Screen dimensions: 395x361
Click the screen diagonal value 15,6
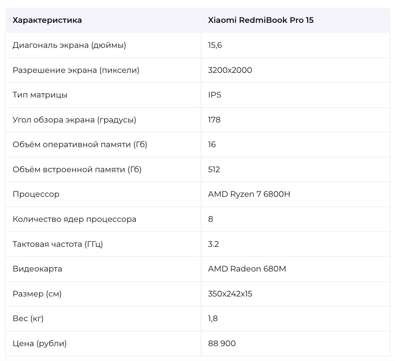pyautogui.click(x=215, y=45)
